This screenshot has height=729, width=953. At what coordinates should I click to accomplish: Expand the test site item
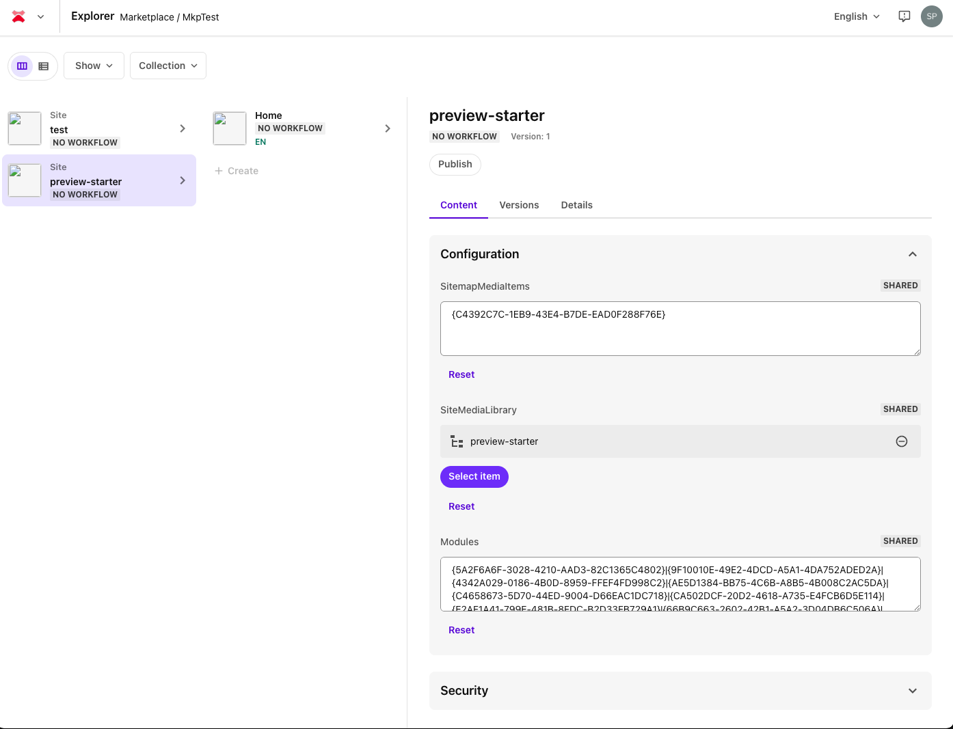coord(182,128)
